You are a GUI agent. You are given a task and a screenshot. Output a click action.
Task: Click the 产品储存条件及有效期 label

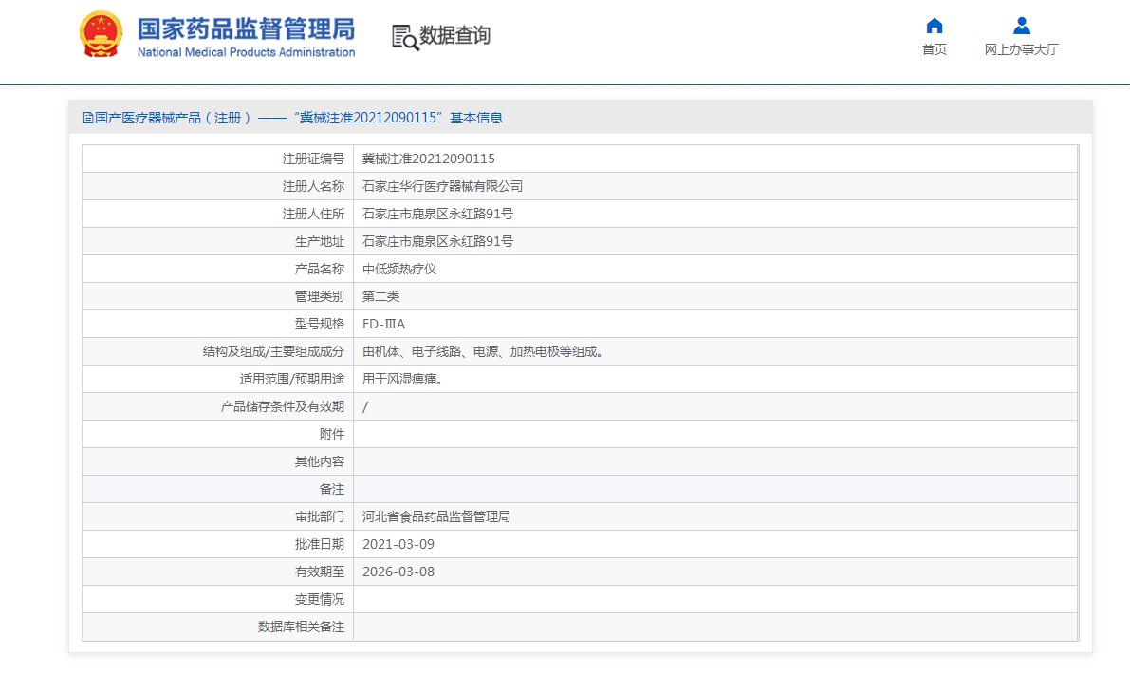click(x=282, y=406)
